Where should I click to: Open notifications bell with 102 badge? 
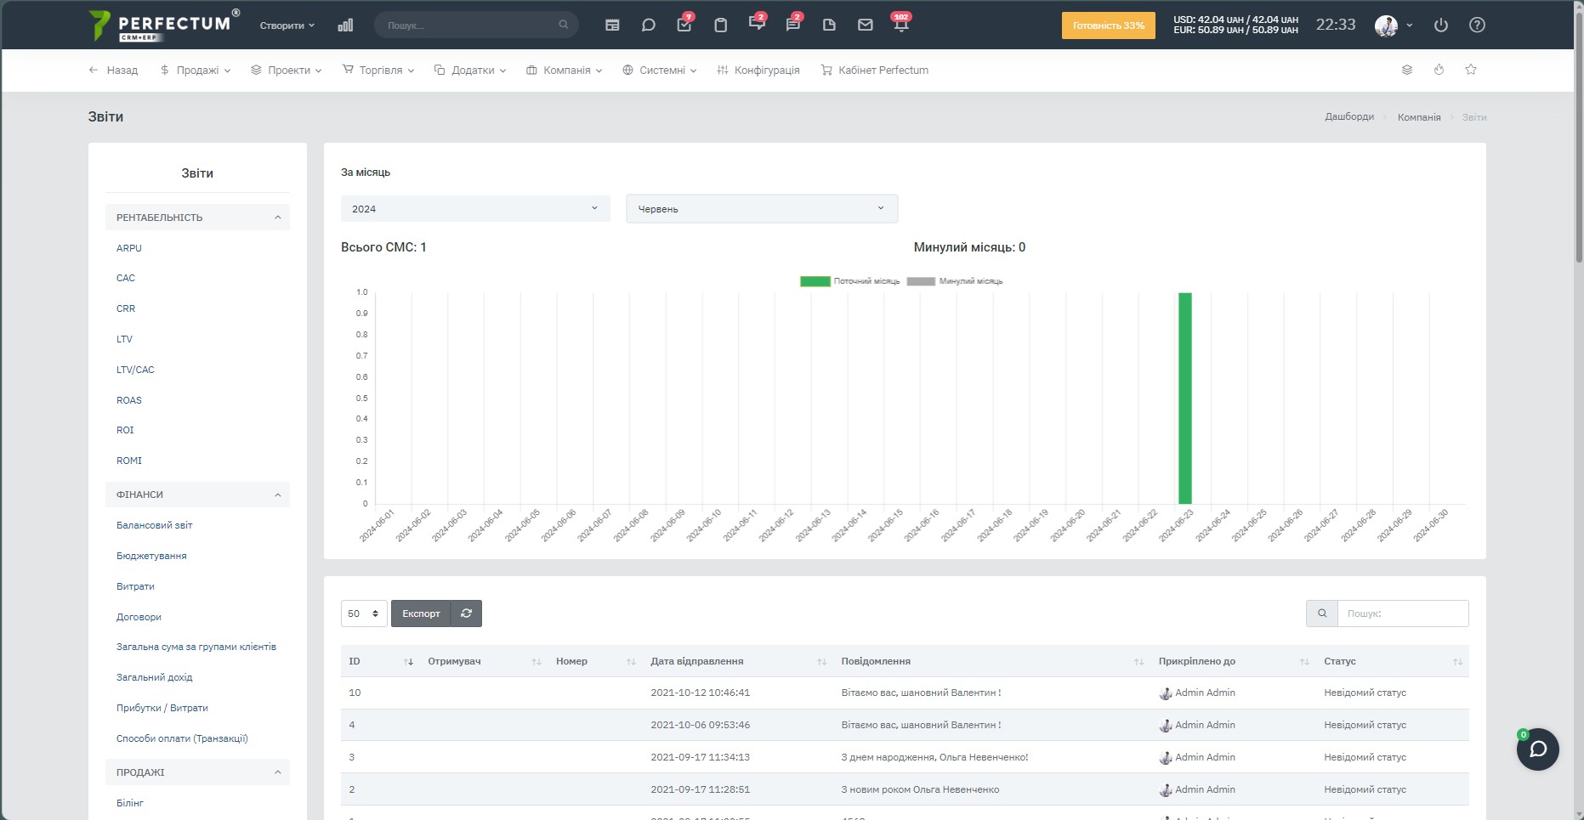point(901,25)
